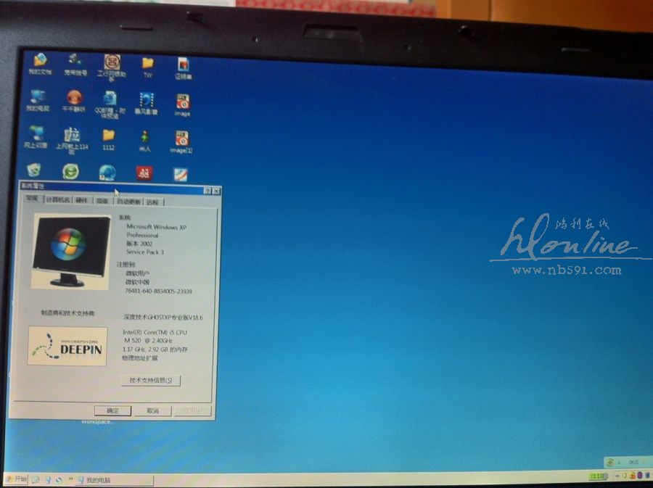Click the 技术支持信息(S) button
The image size is (653, 488).
tap(151, 380)
